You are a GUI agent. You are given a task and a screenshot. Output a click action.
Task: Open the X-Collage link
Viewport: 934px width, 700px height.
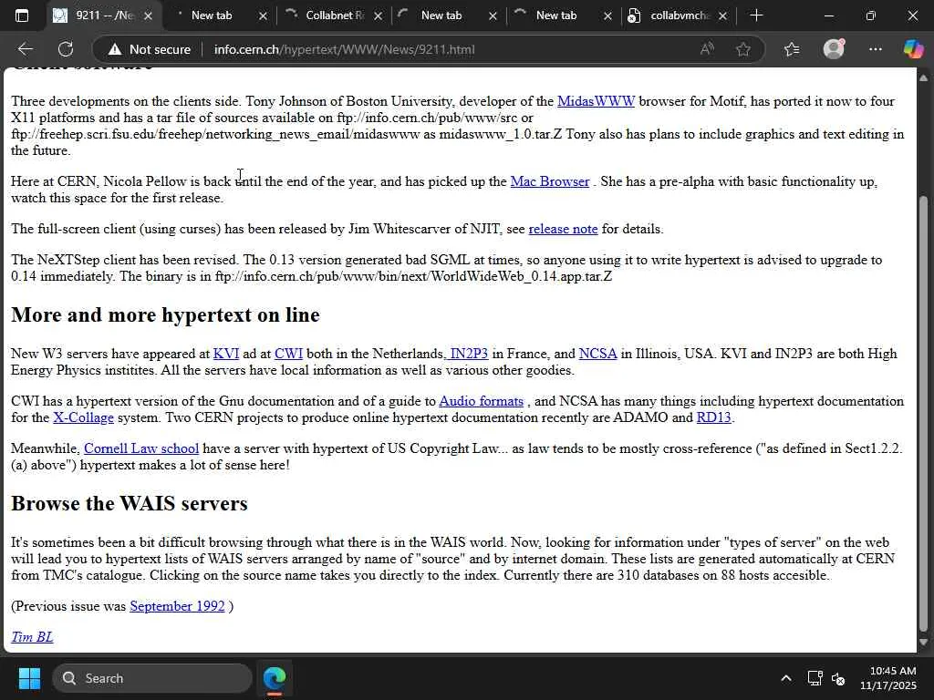coord(83,417)
